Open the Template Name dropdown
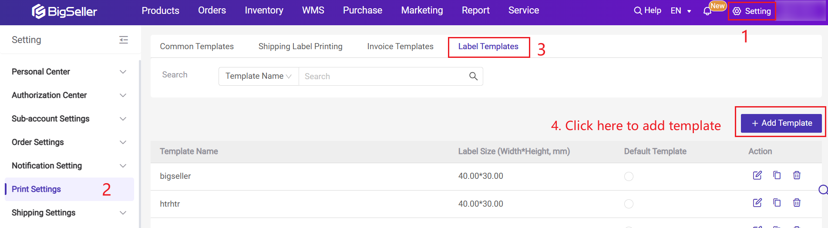Viewport: 828px width, 228px height. point(258,76)
